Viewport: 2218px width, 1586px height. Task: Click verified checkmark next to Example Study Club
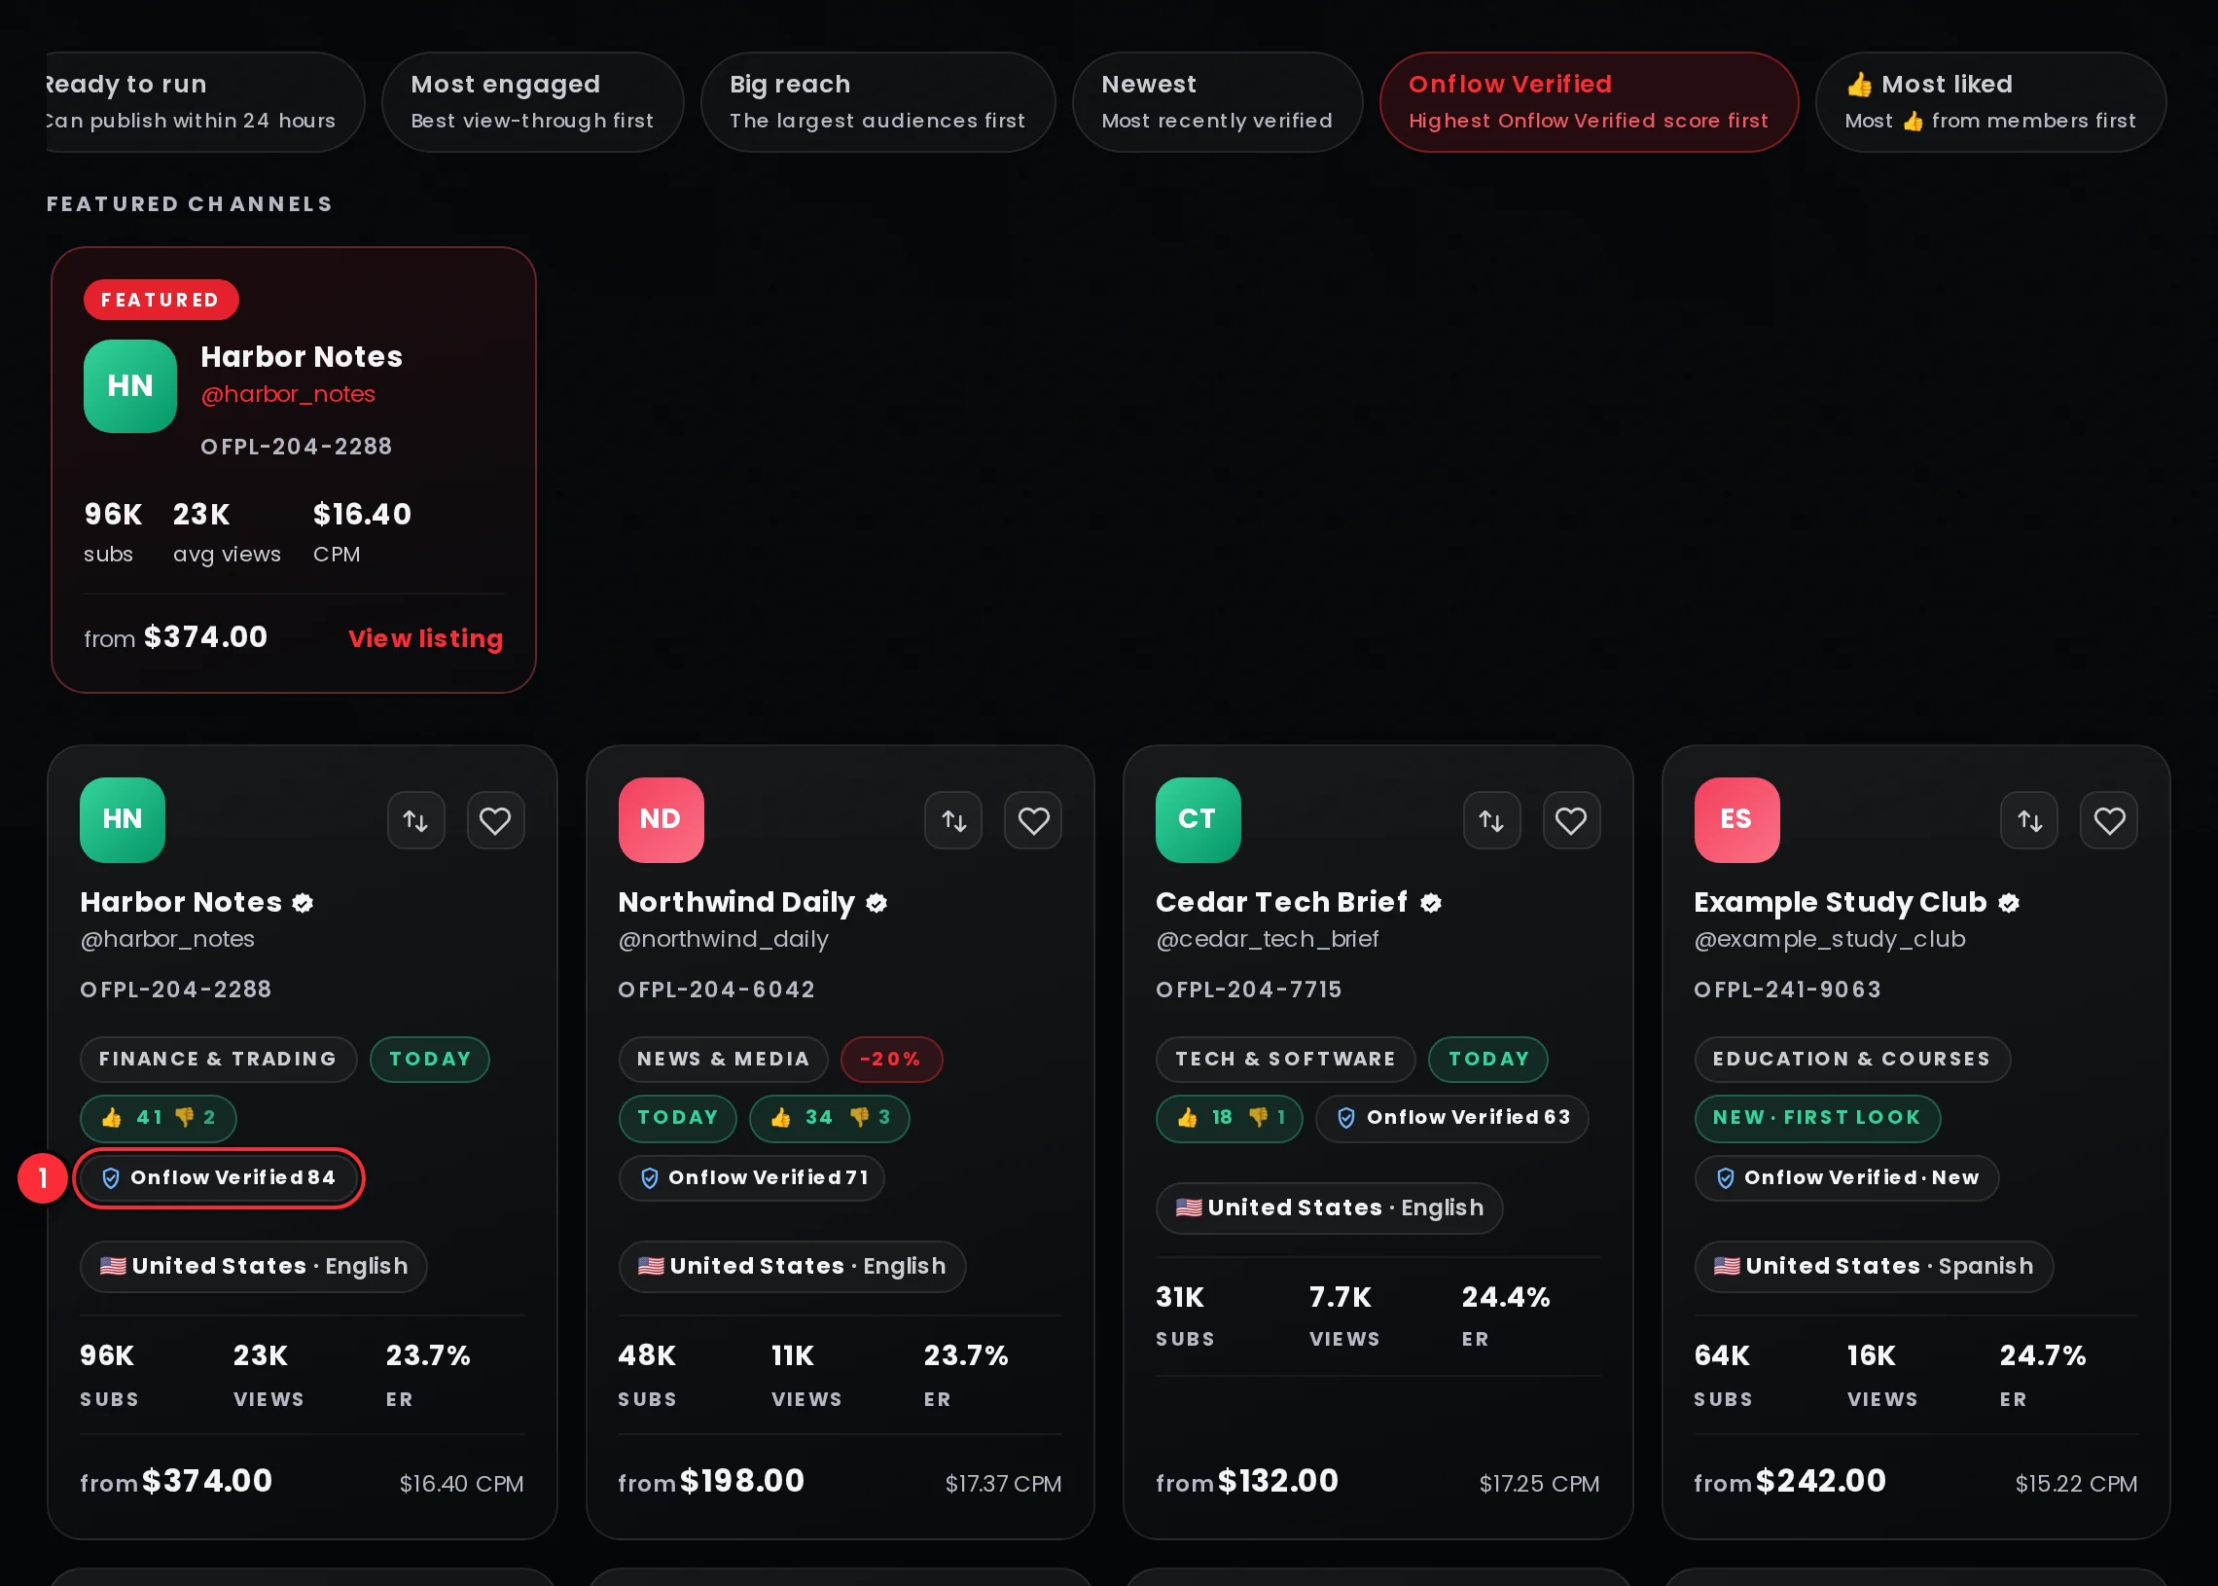pos(2008,902)
